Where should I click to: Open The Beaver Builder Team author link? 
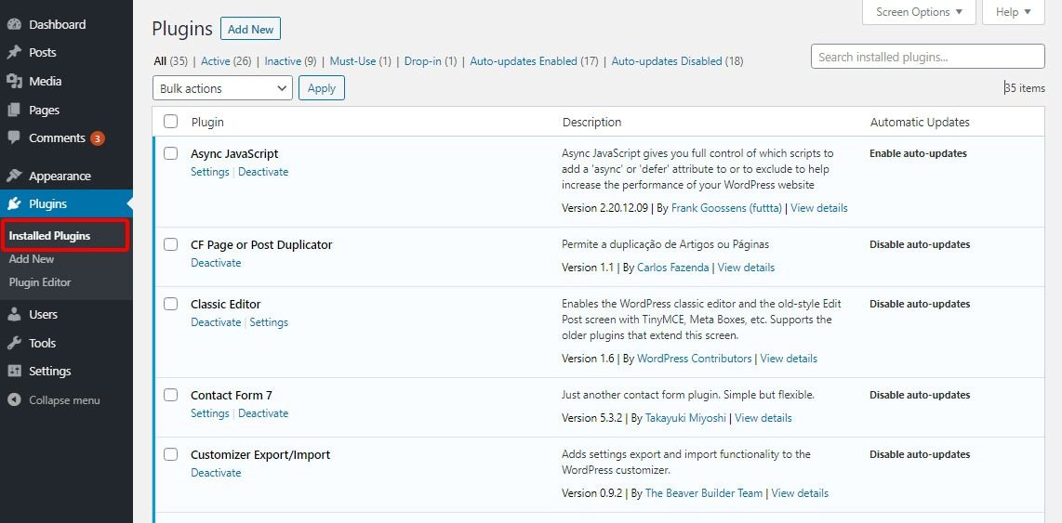704,493
